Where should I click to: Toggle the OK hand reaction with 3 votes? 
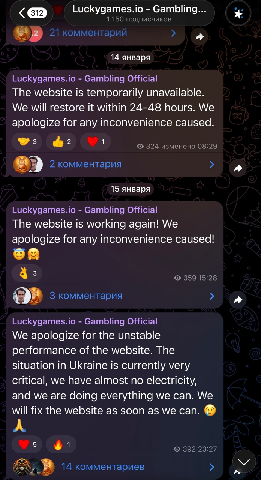pyautogui.click(x=27, y=273)
